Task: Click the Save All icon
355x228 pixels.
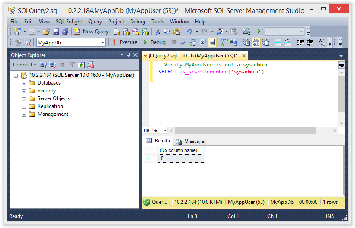Action: click(65, 32)
